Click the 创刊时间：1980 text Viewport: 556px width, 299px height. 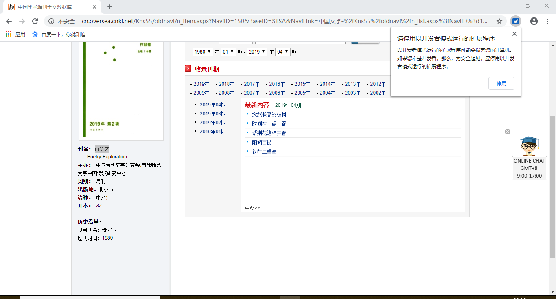[x=95, y=238]
